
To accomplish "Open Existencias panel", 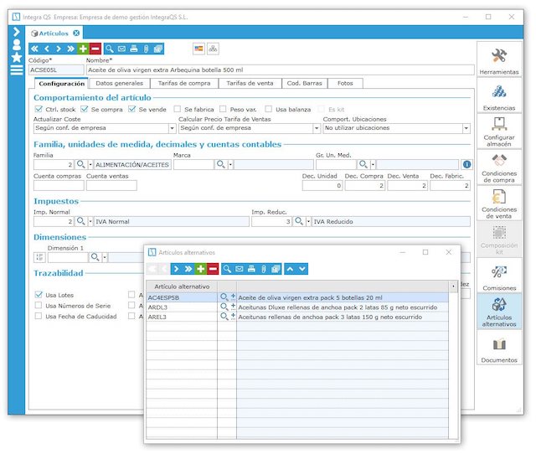I will 499,95.
